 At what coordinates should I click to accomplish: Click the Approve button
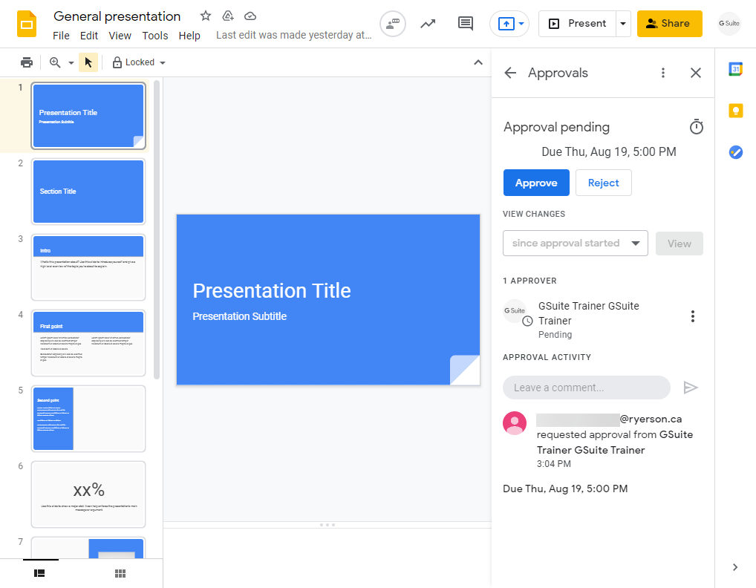(x=536, y=183)
